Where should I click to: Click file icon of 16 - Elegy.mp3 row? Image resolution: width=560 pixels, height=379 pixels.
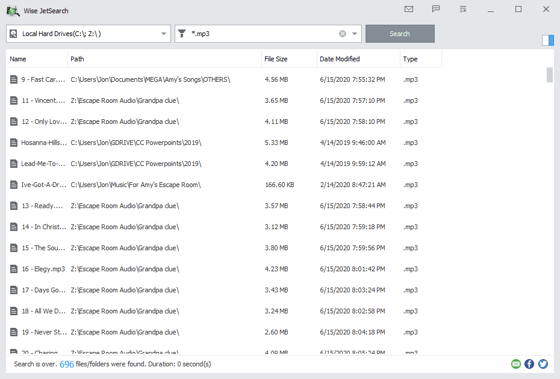(x=14, y=269)
